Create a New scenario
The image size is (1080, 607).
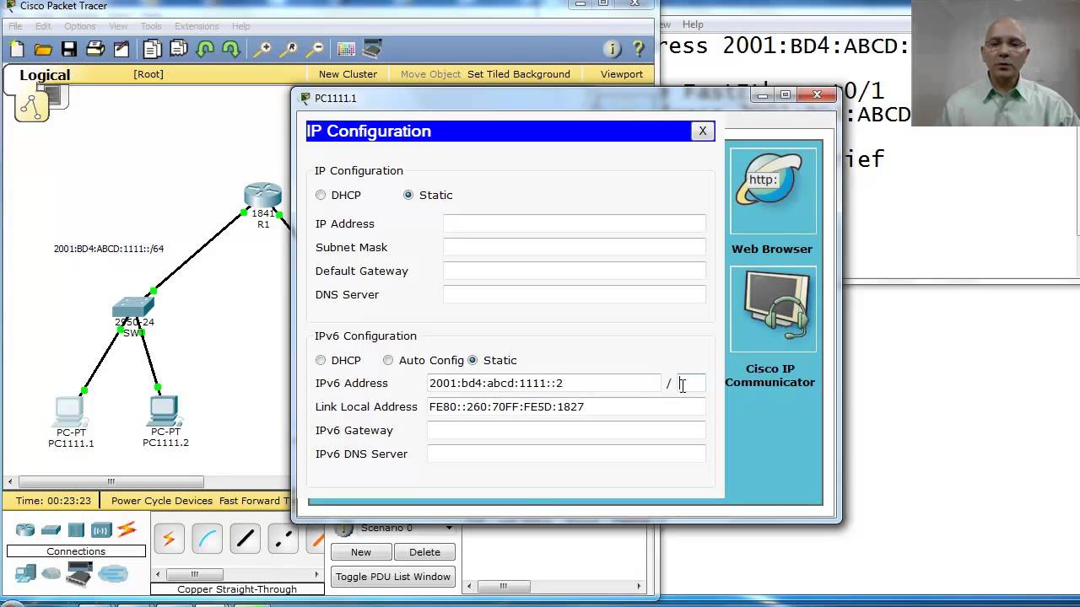pos(361,552)
